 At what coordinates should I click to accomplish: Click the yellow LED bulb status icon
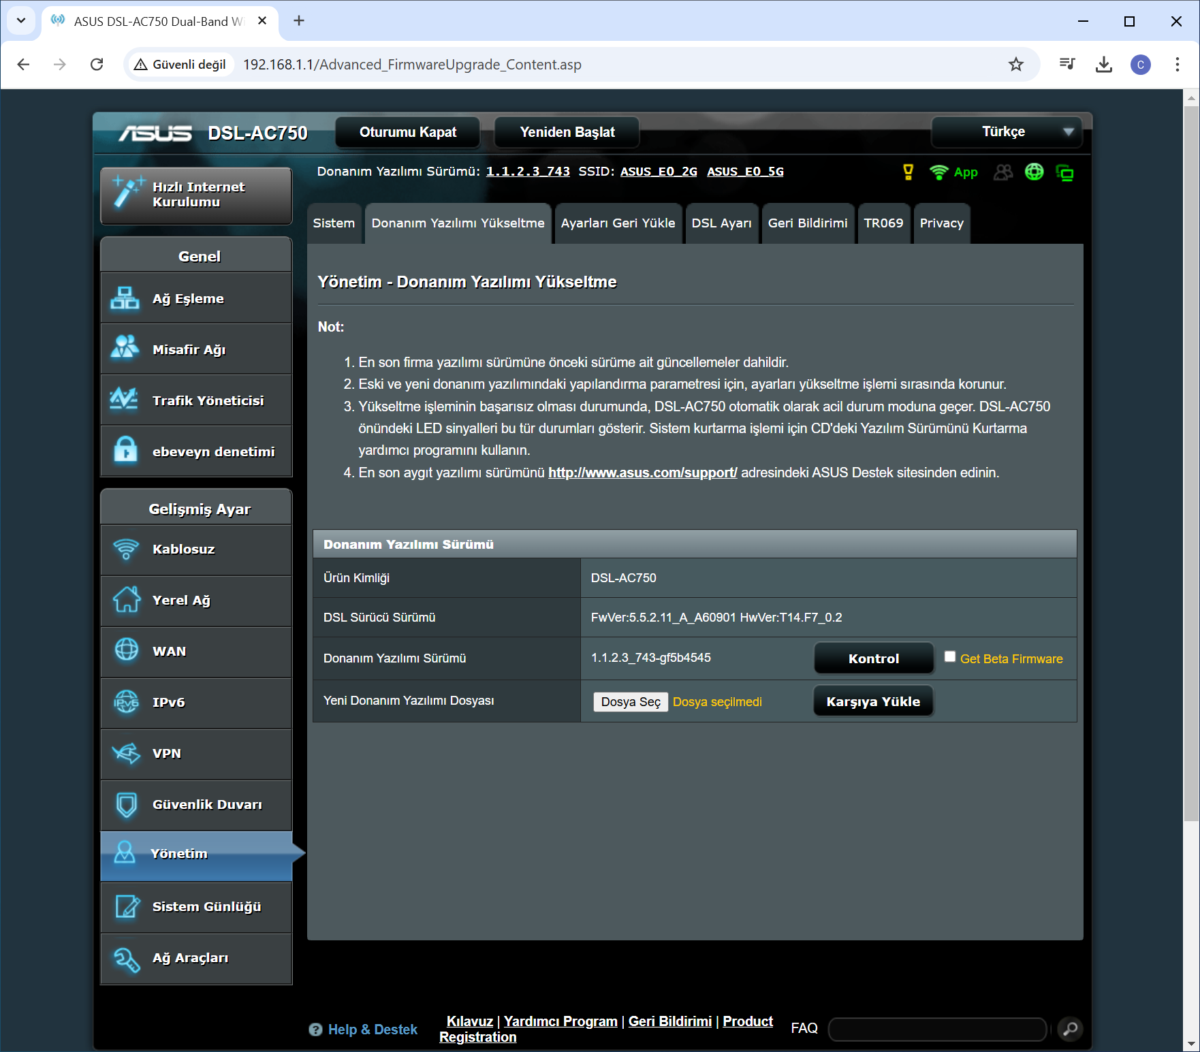[908, 172]
